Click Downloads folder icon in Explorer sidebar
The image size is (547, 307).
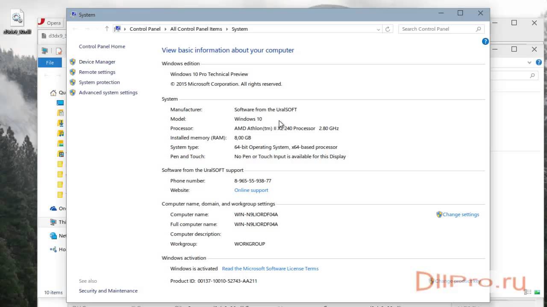[60, 123]
